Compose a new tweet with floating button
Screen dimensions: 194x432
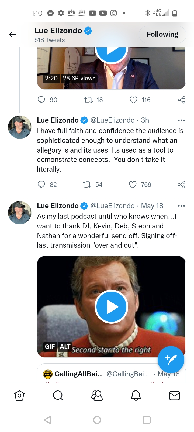pos(171,360)
